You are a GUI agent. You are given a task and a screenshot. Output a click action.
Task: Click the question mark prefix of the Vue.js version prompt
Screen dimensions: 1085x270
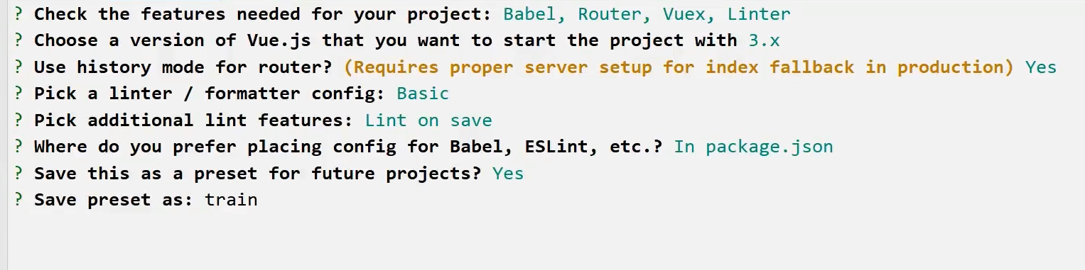click(x=18, y=40)
